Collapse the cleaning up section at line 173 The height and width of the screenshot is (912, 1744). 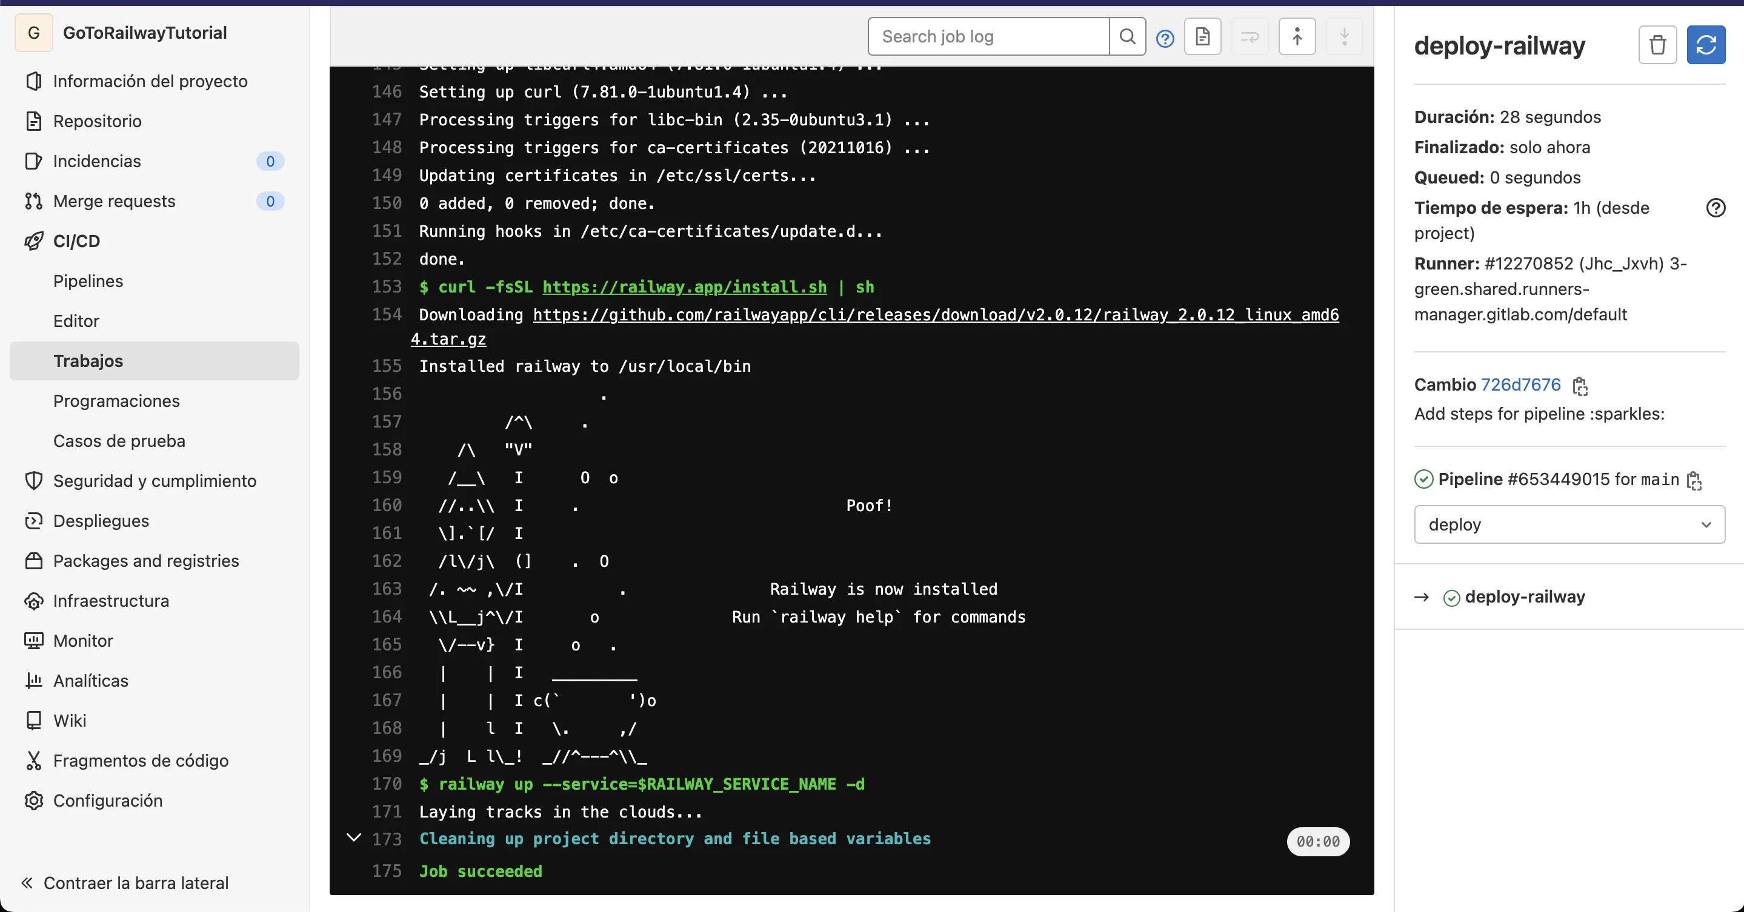[353, 838]
